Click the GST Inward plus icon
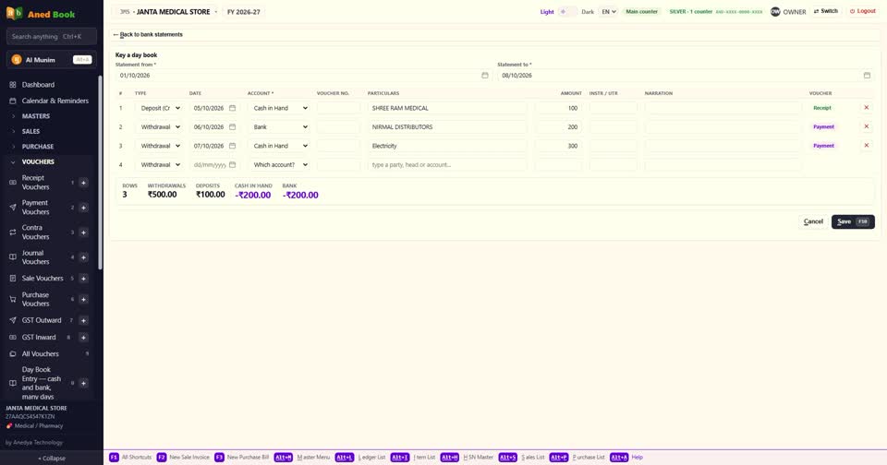 [x=83, y=338]
